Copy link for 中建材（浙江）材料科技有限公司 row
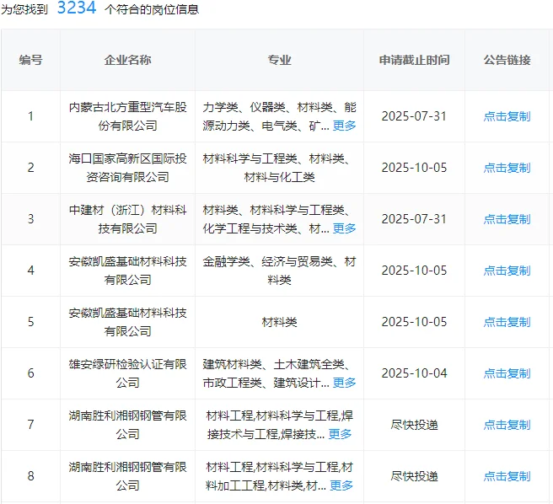553x504 pixels. [x=507, y=219]
